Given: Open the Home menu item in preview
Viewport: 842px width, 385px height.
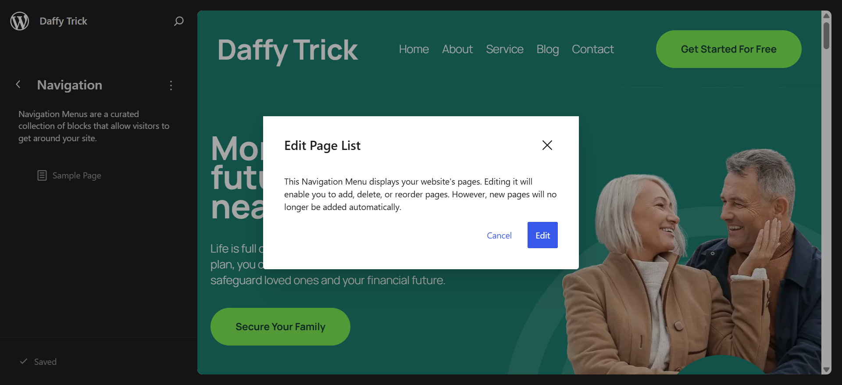Looking at the screenshot, I should [x=414, y=49].
